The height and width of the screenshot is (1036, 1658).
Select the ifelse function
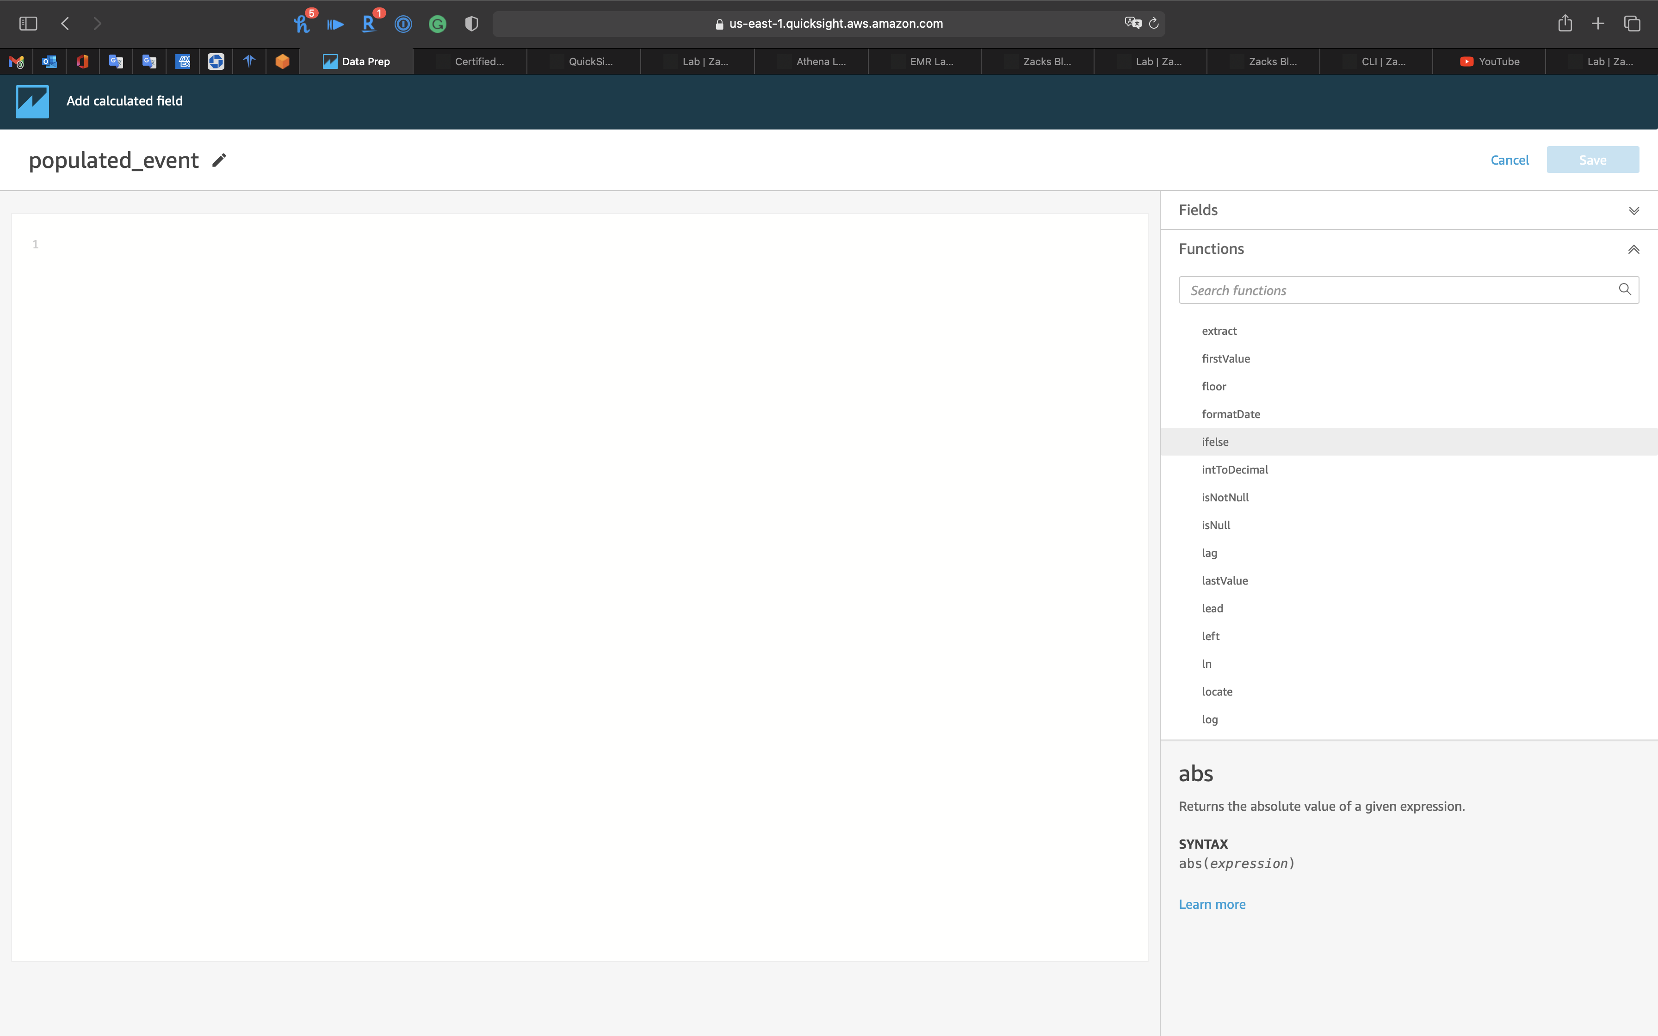pos(1215,442)
